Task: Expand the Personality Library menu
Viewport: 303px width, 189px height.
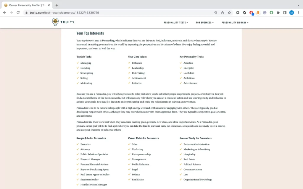Action: point(235,22)
